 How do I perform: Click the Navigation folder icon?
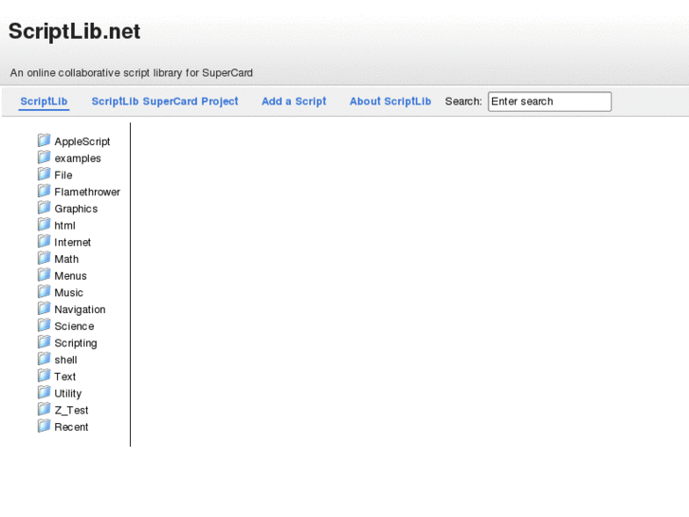(44, 308)
